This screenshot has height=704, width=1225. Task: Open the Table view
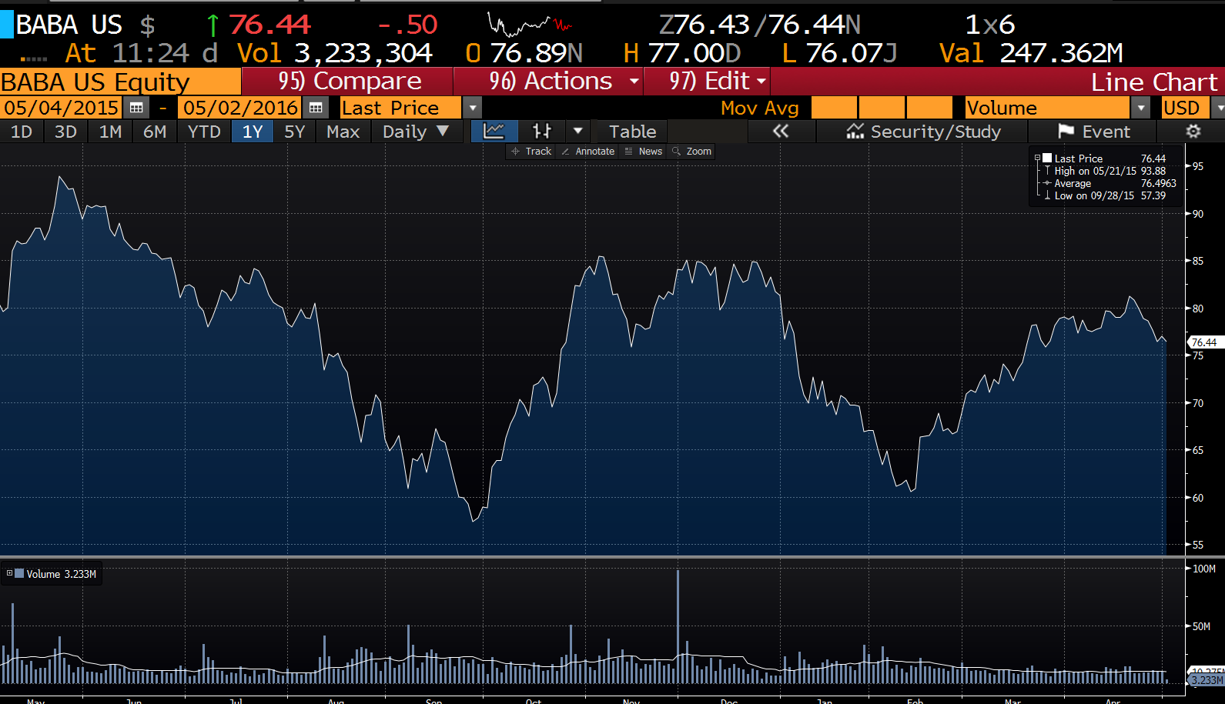[x=632, y=132]
